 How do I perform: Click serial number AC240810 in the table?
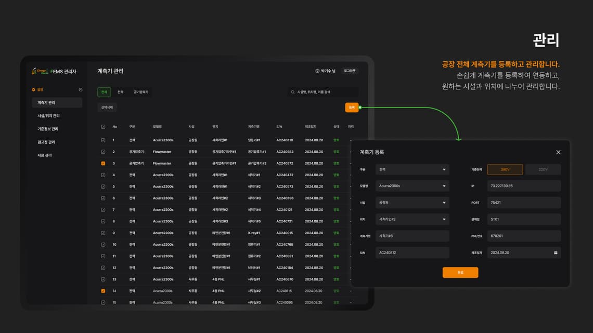(285, 140)
